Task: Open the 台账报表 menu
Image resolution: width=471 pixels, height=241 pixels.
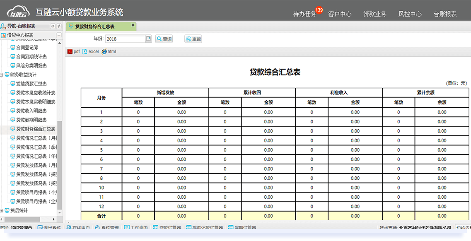Action: [x=445, y=14]
